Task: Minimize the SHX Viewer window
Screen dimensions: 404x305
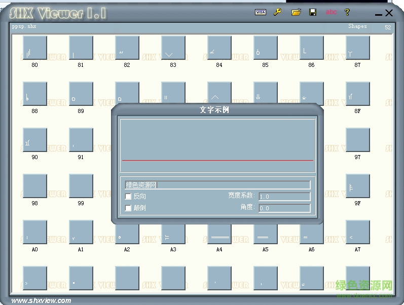Action: [378, 14]
